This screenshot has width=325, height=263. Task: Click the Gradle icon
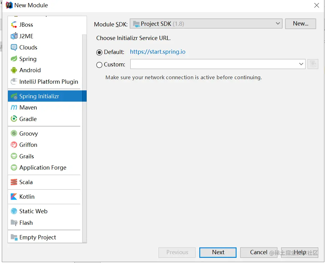click(x=14, y=119)
